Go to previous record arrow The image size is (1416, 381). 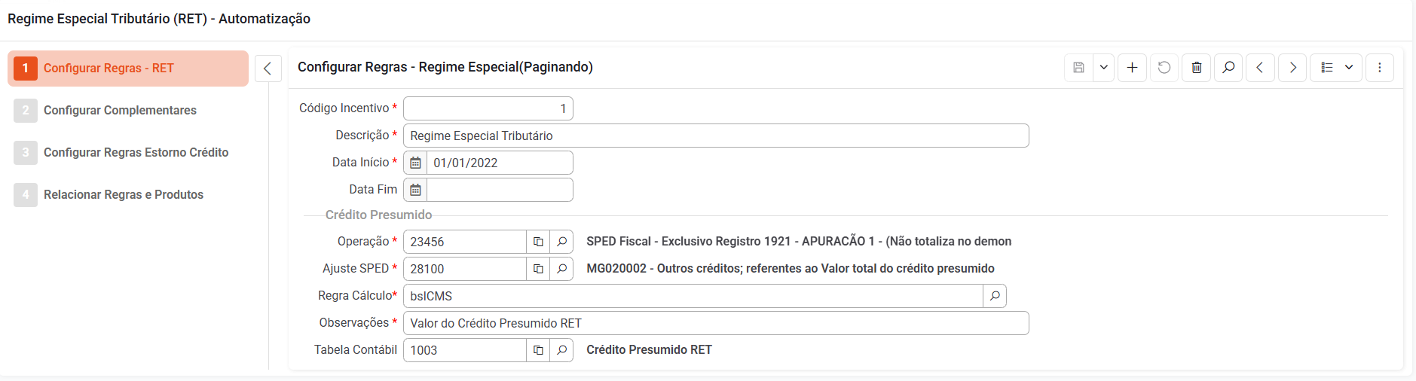[1260, 68]
